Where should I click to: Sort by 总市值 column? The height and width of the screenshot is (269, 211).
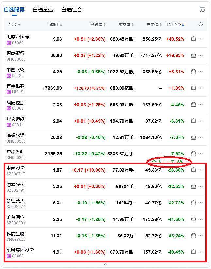pos(154,25)
